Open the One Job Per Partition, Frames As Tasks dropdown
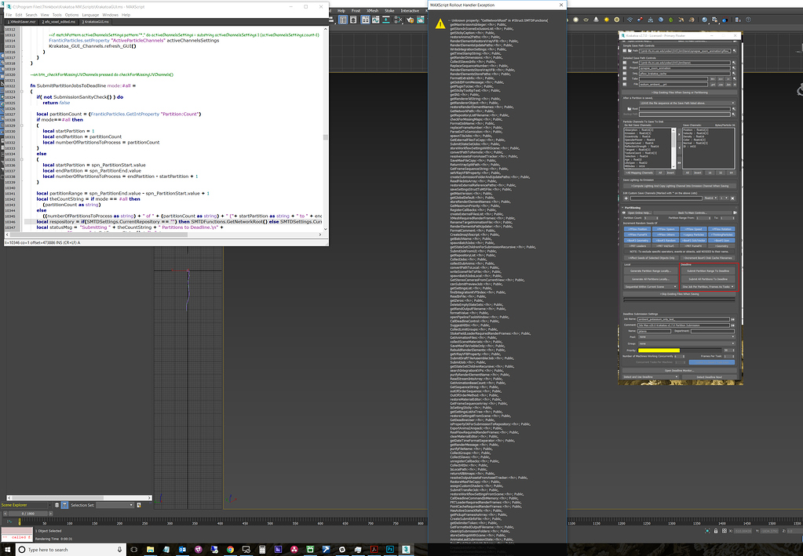Screen dimensions: 803x556 point(707,286)
